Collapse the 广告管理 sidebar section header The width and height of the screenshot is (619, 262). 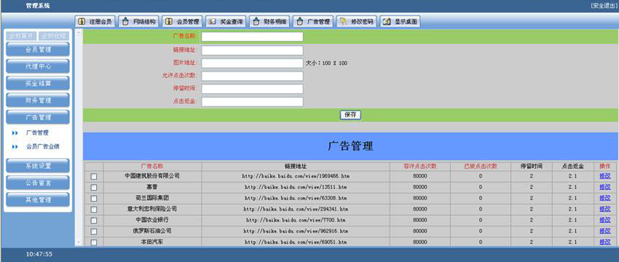pyautogui.click(x=38, y=118)
